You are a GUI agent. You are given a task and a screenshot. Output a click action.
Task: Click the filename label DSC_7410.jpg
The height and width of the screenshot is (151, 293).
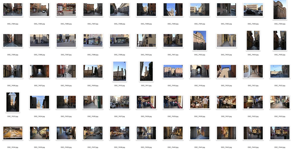120,86
